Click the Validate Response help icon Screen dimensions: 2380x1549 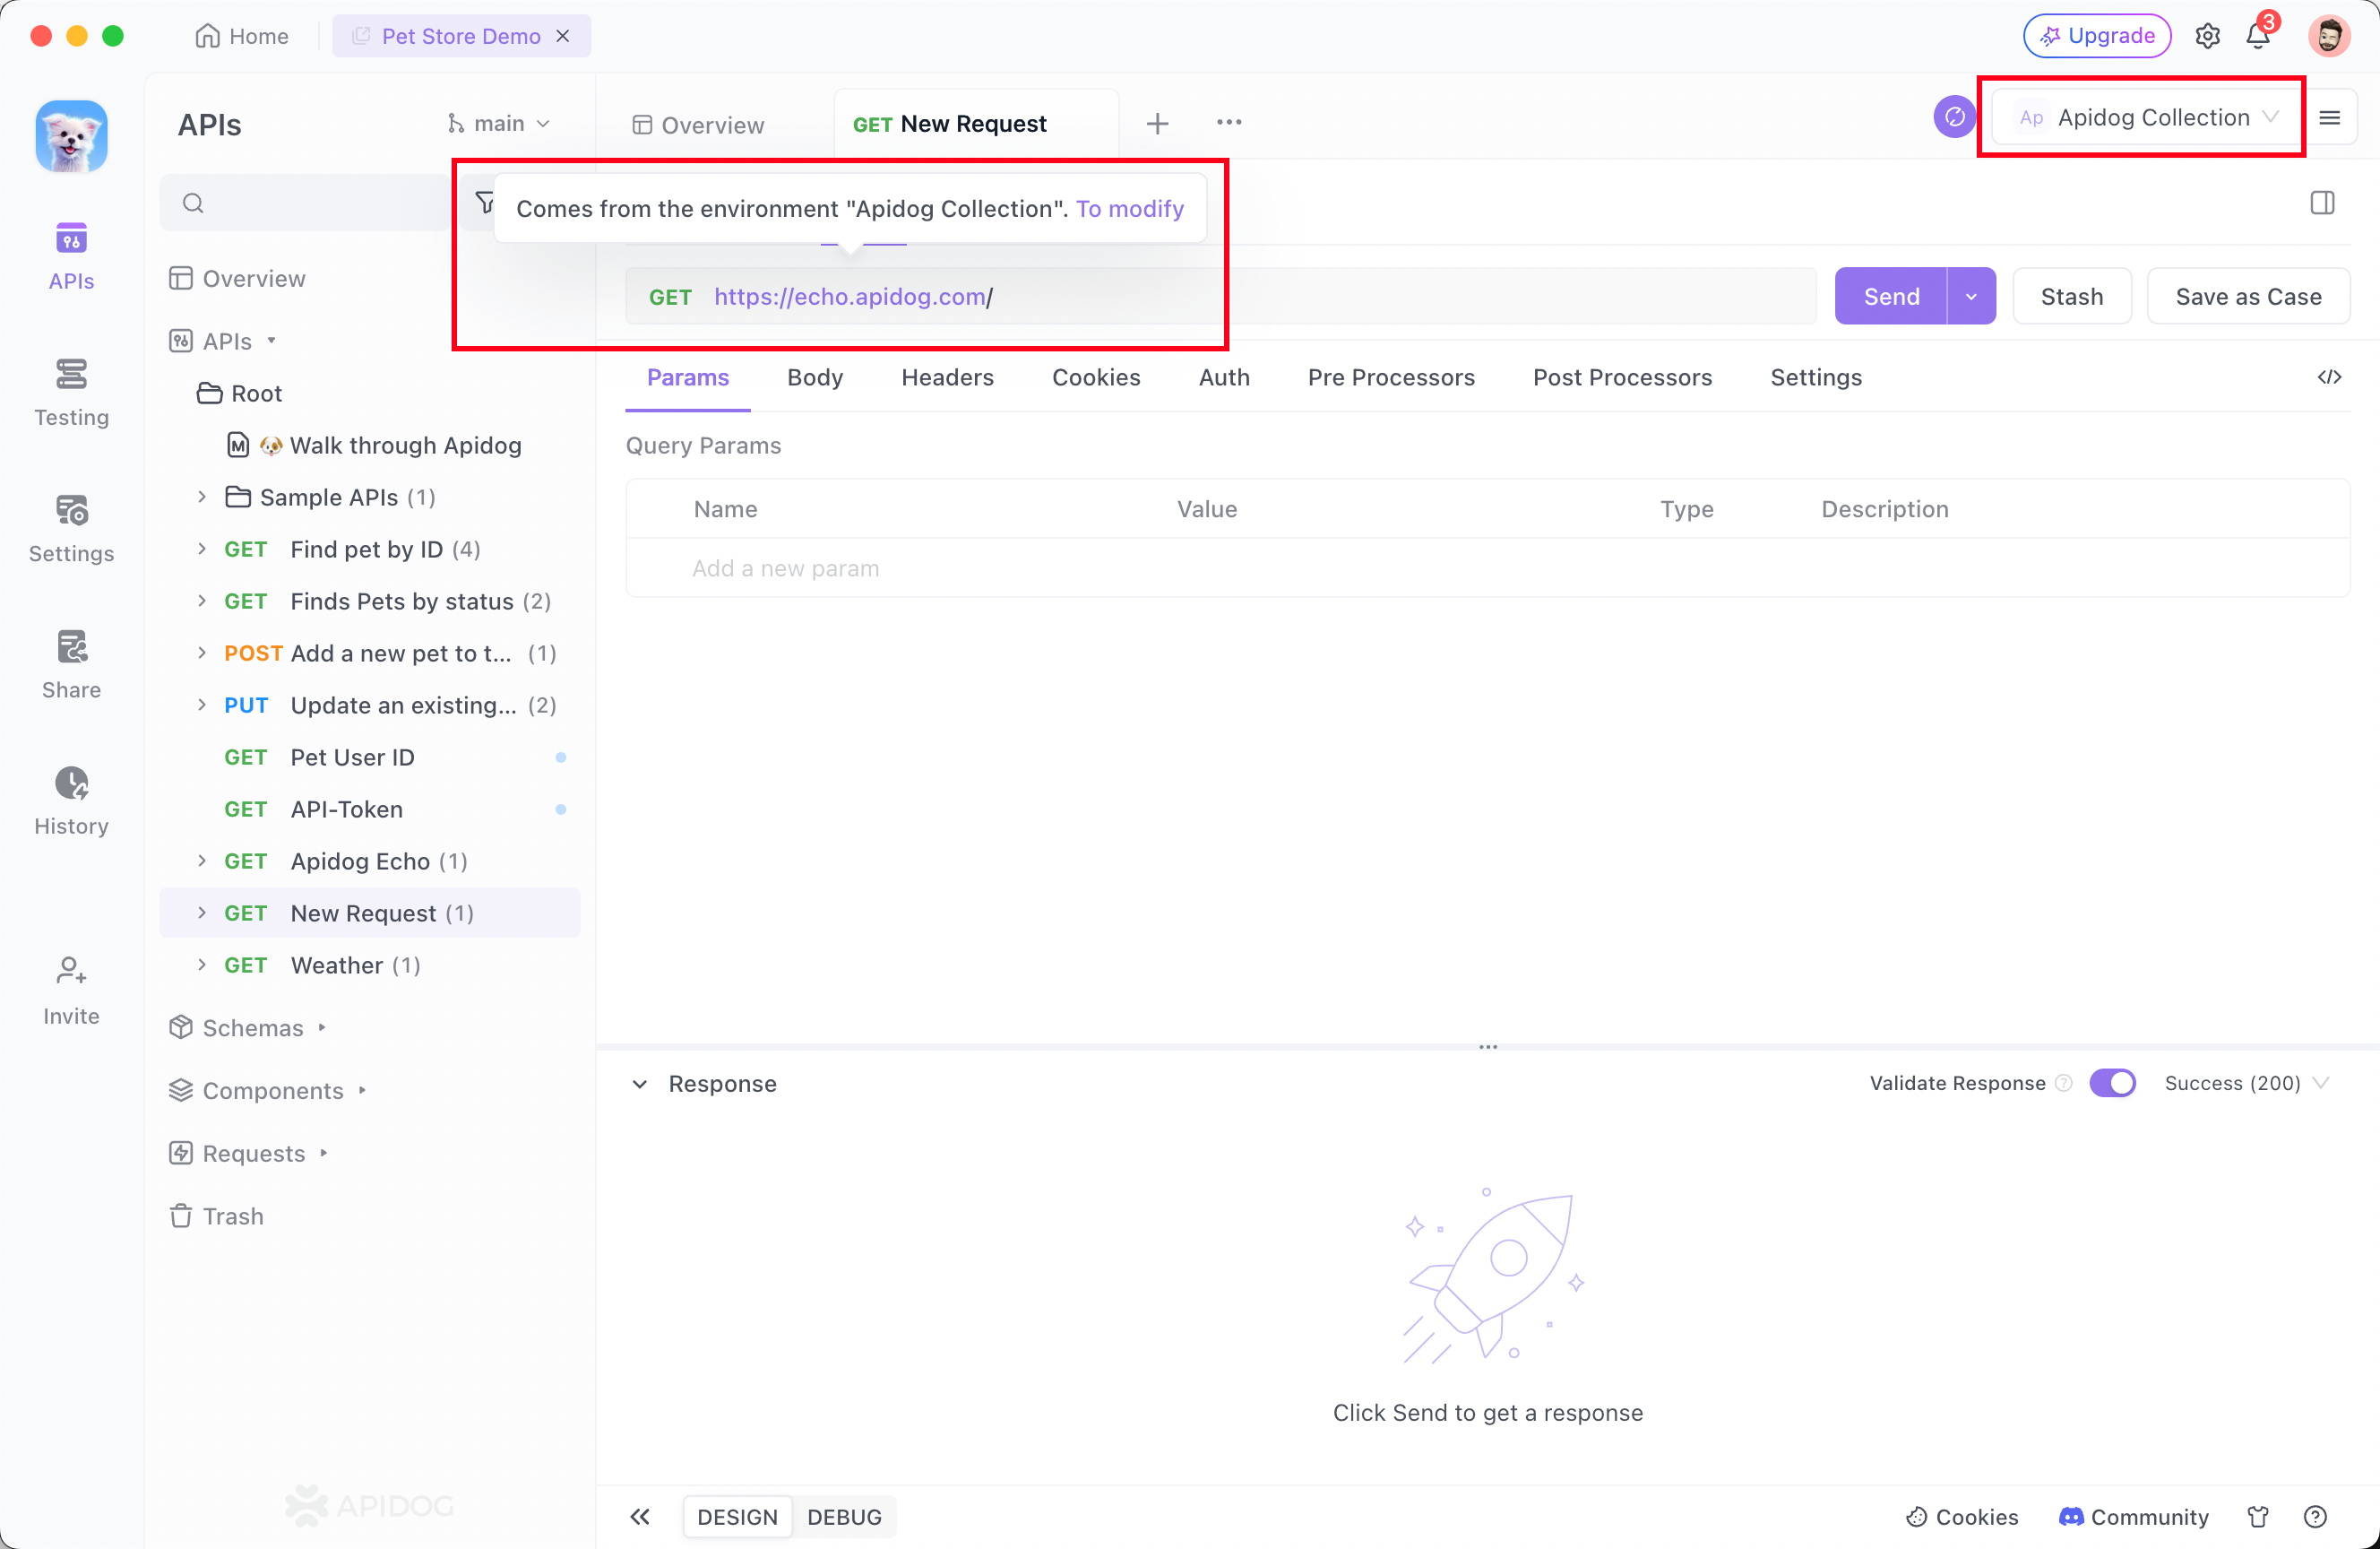(2063, 1083)
